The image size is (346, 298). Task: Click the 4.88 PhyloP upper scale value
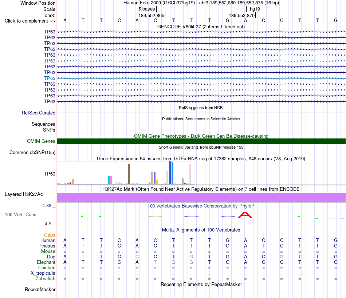click(x=47, y=206)
